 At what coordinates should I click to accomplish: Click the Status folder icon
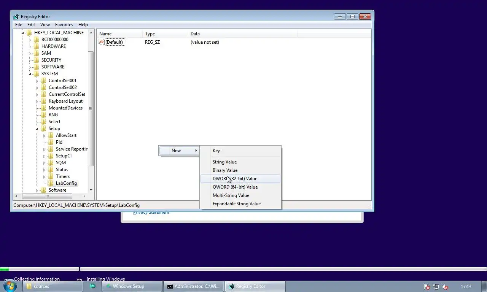51,170
